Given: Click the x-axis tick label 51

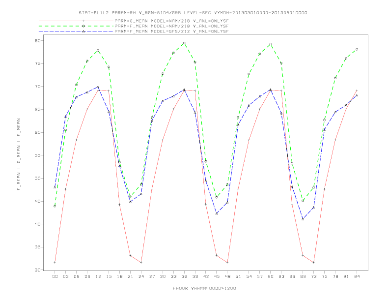Looking at the screenshot, I should 238,276.
